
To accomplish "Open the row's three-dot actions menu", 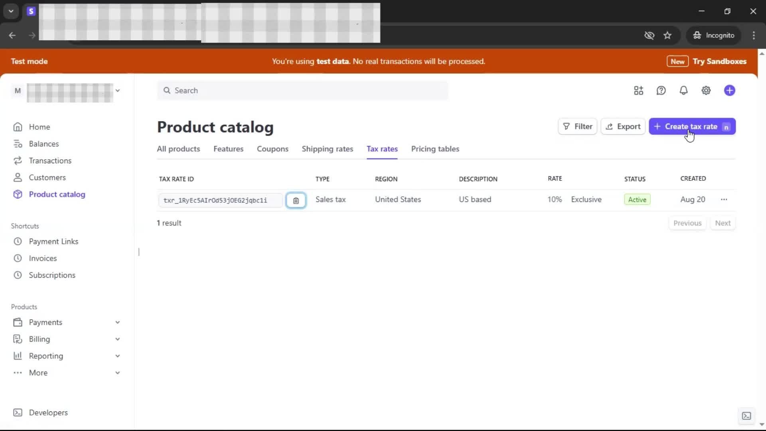I will (x=724, y=200).
